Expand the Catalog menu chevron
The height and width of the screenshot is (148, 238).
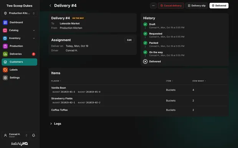pyautogui.click(x=34, y=30)
